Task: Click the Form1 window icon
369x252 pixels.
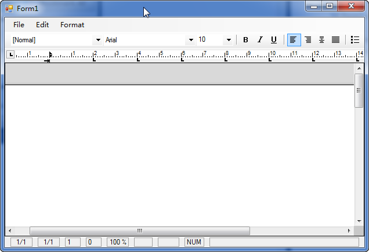Action: coord(9,9)
